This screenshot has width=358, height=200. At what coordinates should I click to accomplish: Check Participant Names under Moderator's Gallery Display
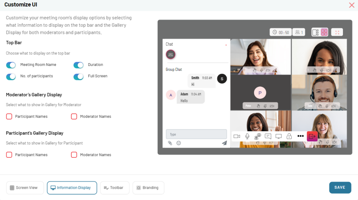point(9,116)
